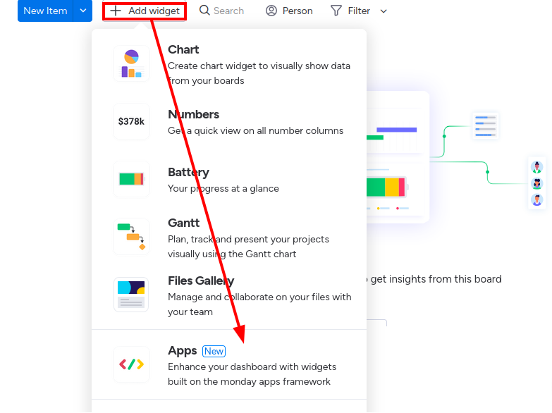Click the Battery widget icon
Image resolution: width=552 pixels, height=413 pixels.
coord(131,179)
